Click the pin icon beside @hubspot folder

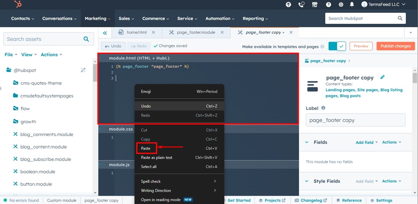83,70
